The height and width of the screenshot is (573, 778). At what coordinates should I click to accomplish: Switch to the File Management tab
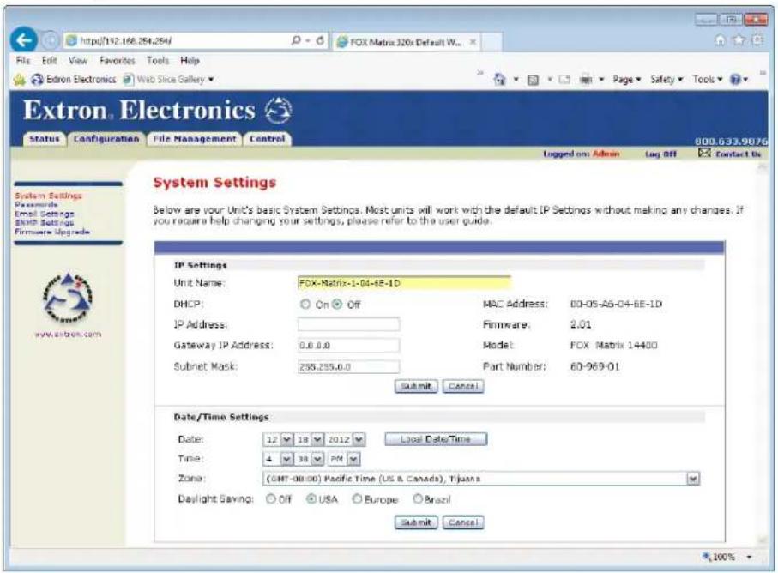click(195, 139)
